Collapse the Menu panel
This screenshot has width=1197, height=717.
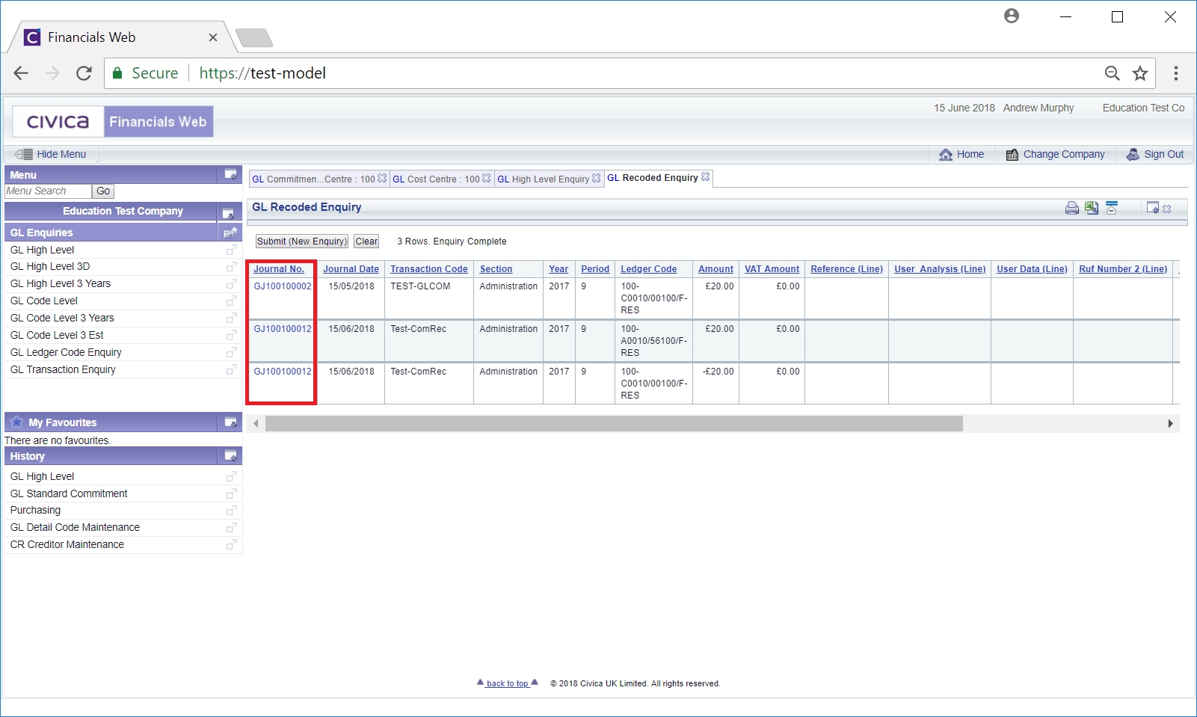[230, 175]
